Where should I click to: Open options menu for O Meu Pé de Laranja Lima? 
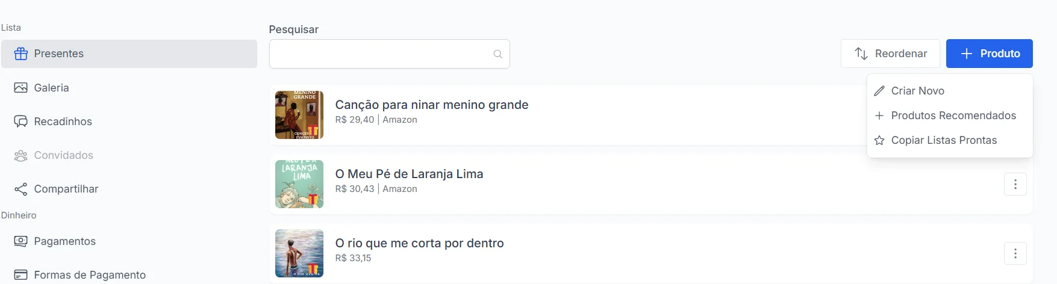tap(1015, 184)
